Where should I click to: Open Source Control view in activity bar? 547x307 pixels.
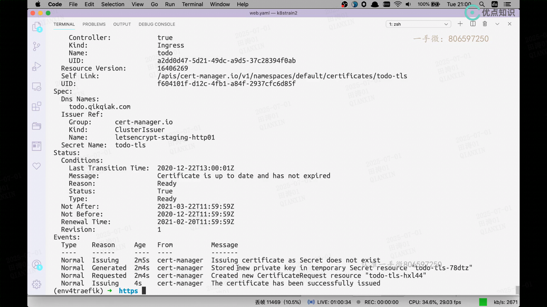click(36, 46)
